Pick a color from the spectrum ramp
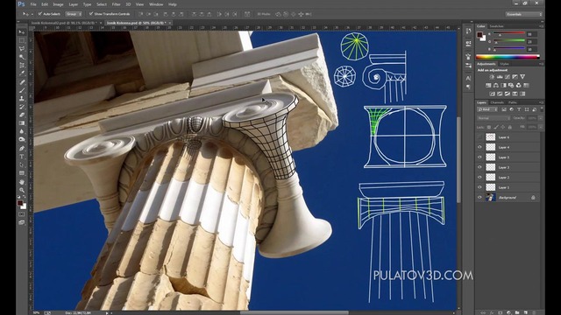The height and width of the screenshot is (315, 561). tap(508, 57)
